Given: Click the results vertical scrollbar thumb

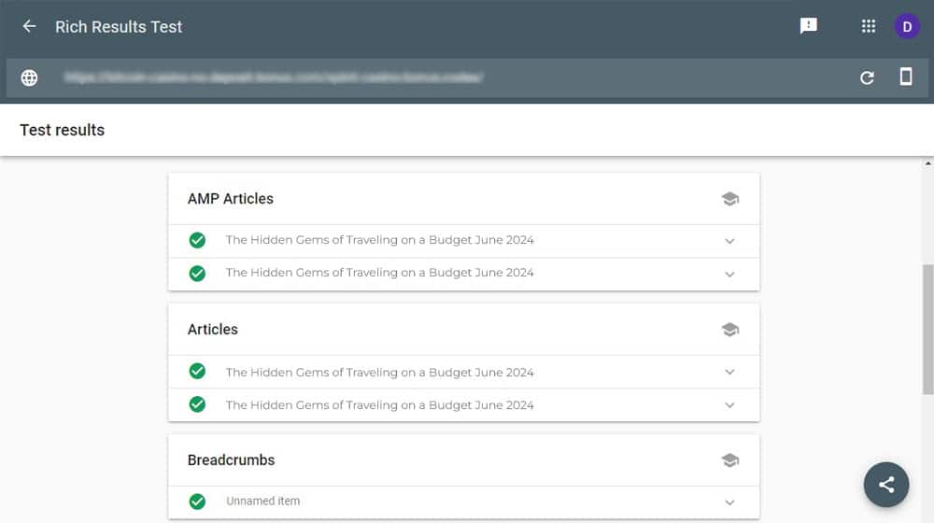Looking at the screenshot, I should coord(927,330).
